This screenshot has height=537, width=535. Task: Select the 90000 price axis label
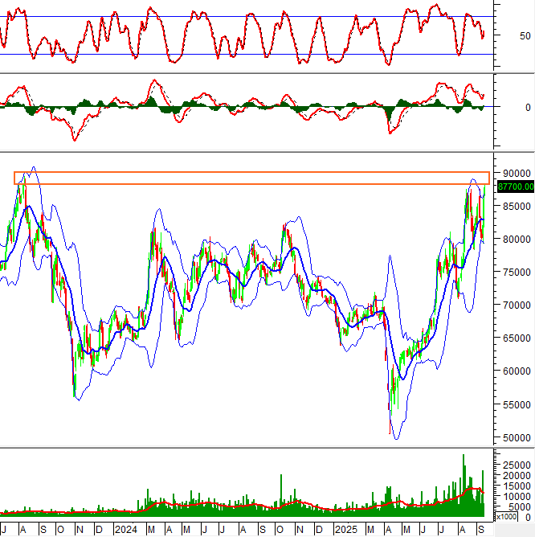517,174
